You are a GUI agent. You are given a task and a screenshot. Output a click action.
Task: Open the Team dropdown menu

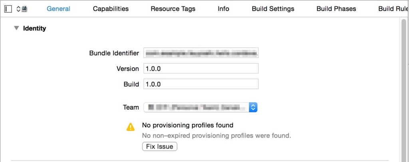coord(201,107)
